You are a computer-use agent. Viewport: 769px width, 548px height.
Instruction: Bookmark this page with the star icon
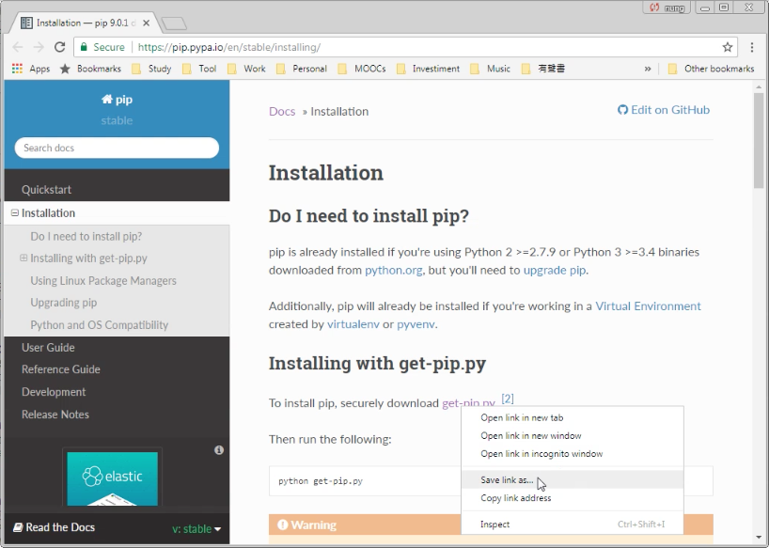tap(728, 47)
